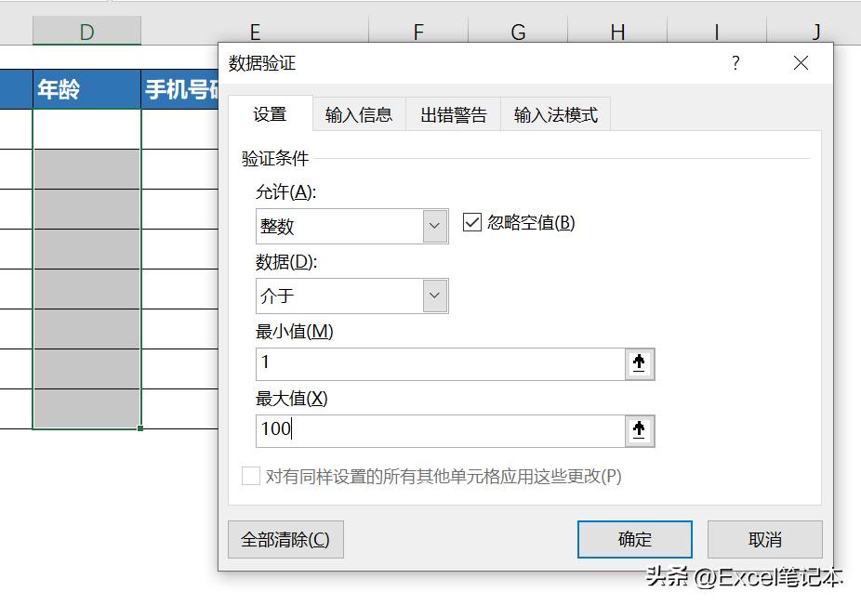Enable the 对有同样设置的所有其他单元格应用这些更改 option
This screenshot has height=605, width=861.
click(x=250, y=476)
